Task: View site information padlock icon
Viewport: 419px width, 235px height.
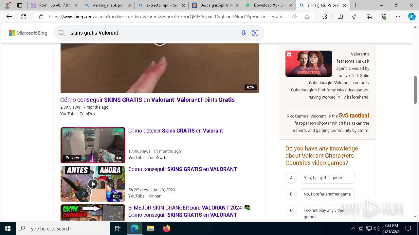Action: click(41, 17)
